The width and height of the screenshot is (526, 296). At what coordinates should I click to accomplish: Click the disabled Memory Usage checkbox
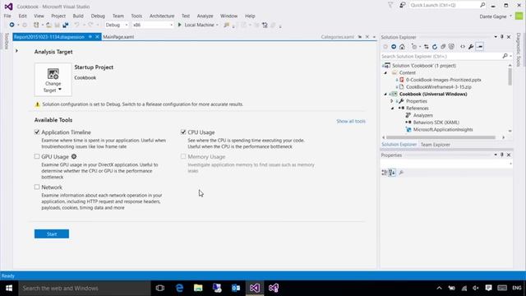point(183,156)
